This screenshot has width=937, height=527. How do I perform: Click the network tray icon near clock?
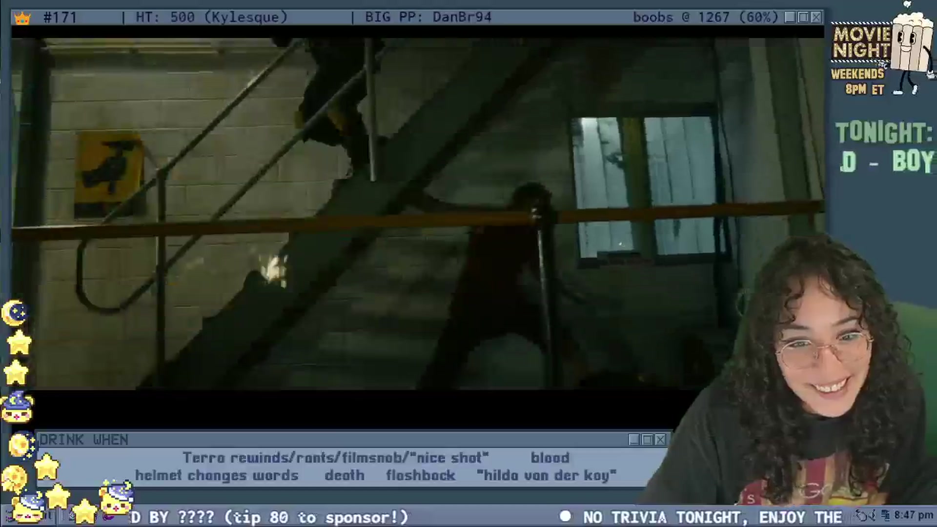886,515
